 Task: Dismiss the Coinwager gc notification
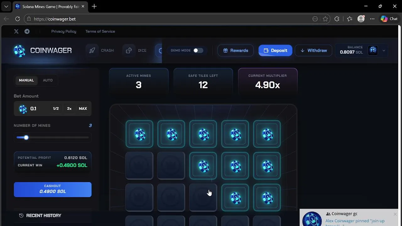point(395,214)
